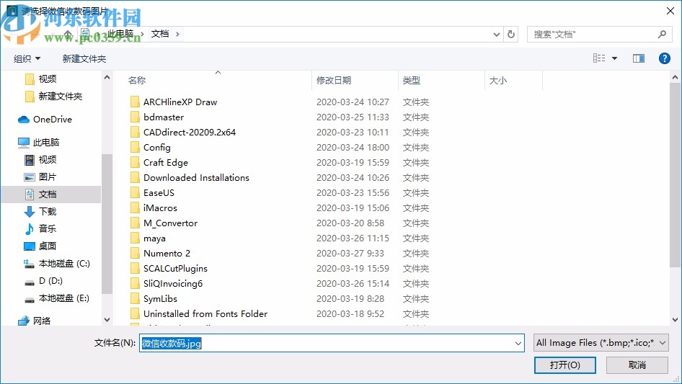Click the 本地磁盘 (C:) drive icon
682x384 pixels.
click(x=29, y=264)
